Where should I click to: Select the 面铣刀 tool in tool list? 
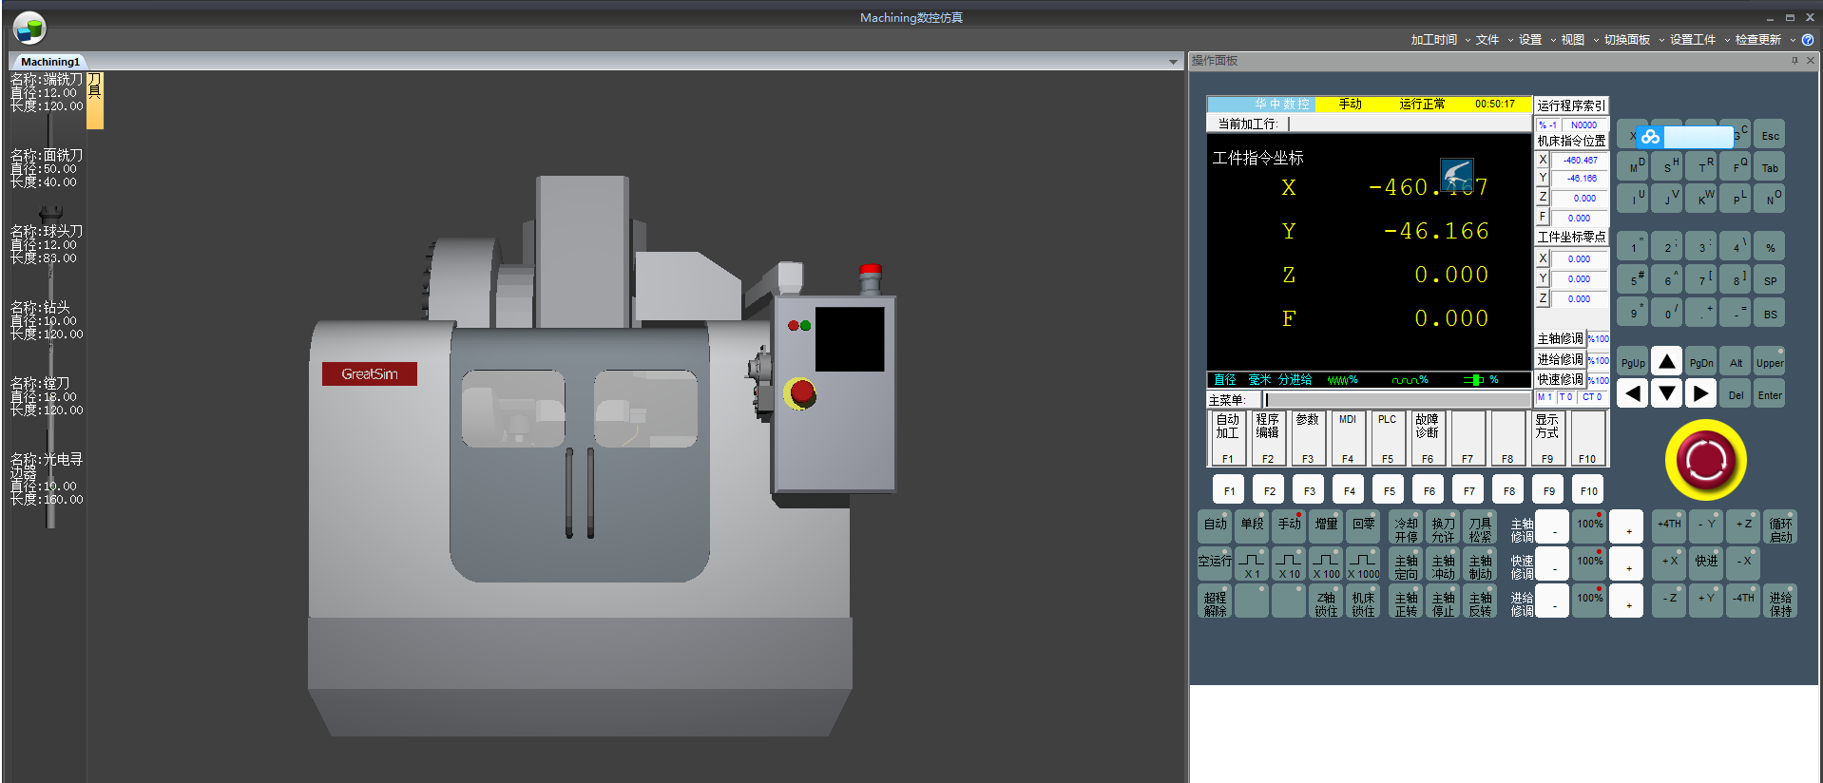(x=47, y=169)
